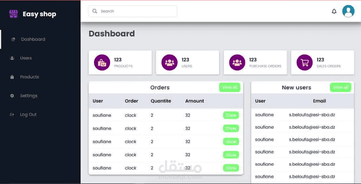Click the SALES ORDERS card label
The width and height of the screenshot is (361, 184).
coord(328,66)
